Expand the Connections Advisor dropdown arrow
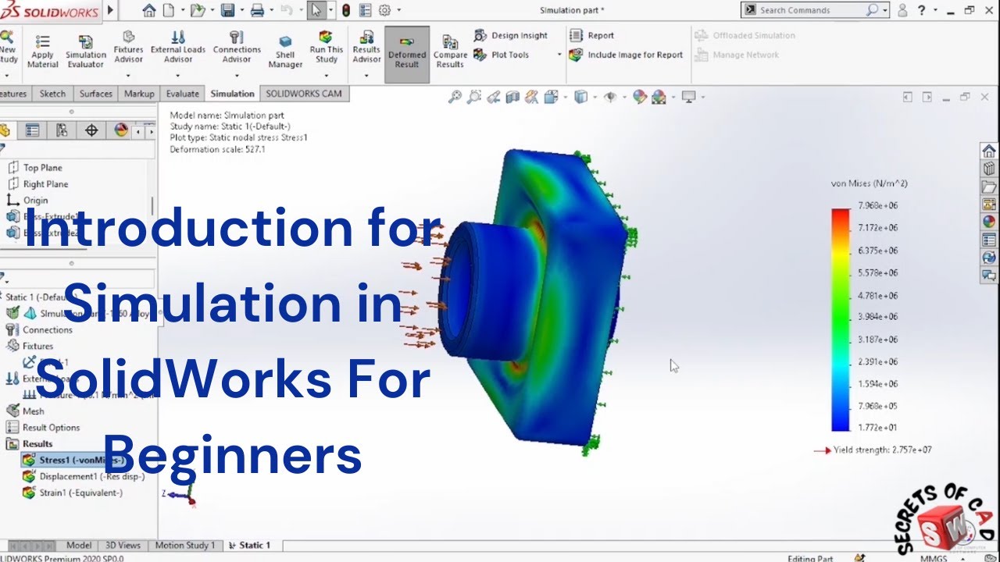This screenshot has width=1000, height=562. pyautogui.click(x=237, y=76)
